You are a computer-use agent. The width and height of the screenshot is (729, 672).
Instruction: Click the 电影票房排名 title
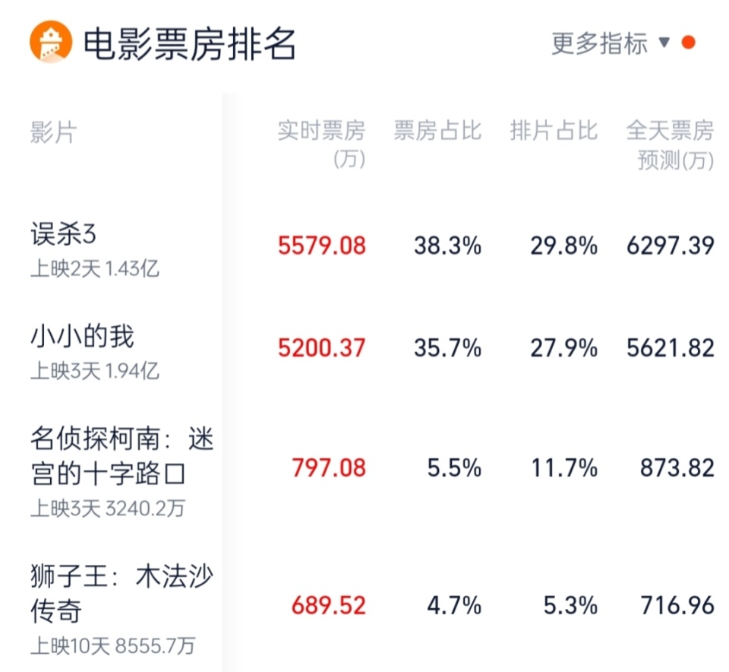[x=190, y=44]
